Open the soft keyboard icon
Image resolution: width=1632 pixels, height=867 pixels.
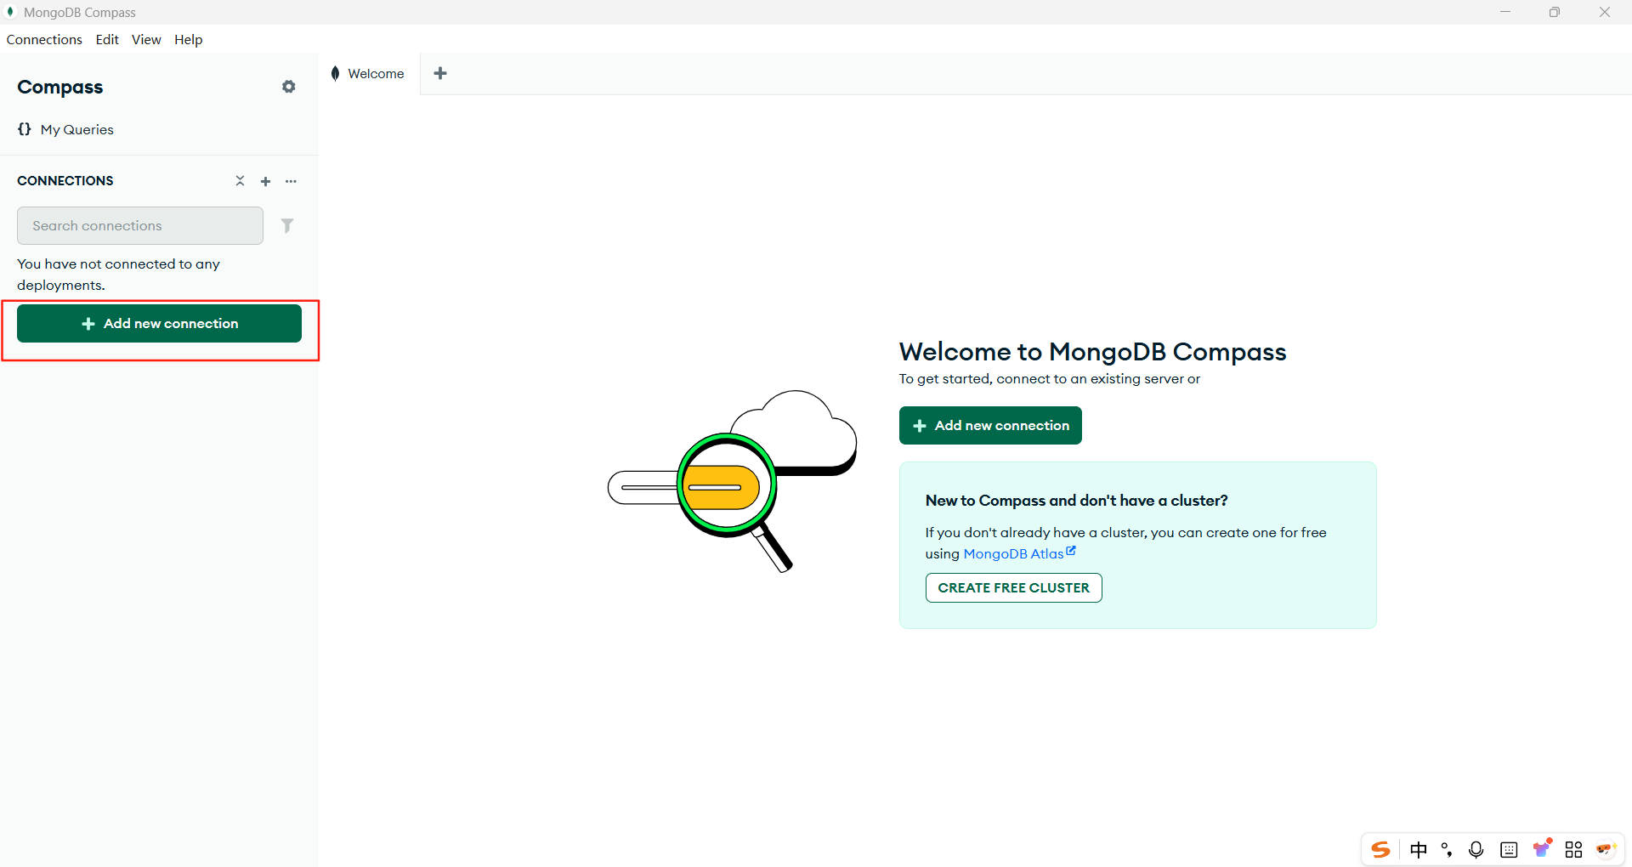pos(1509,849)
